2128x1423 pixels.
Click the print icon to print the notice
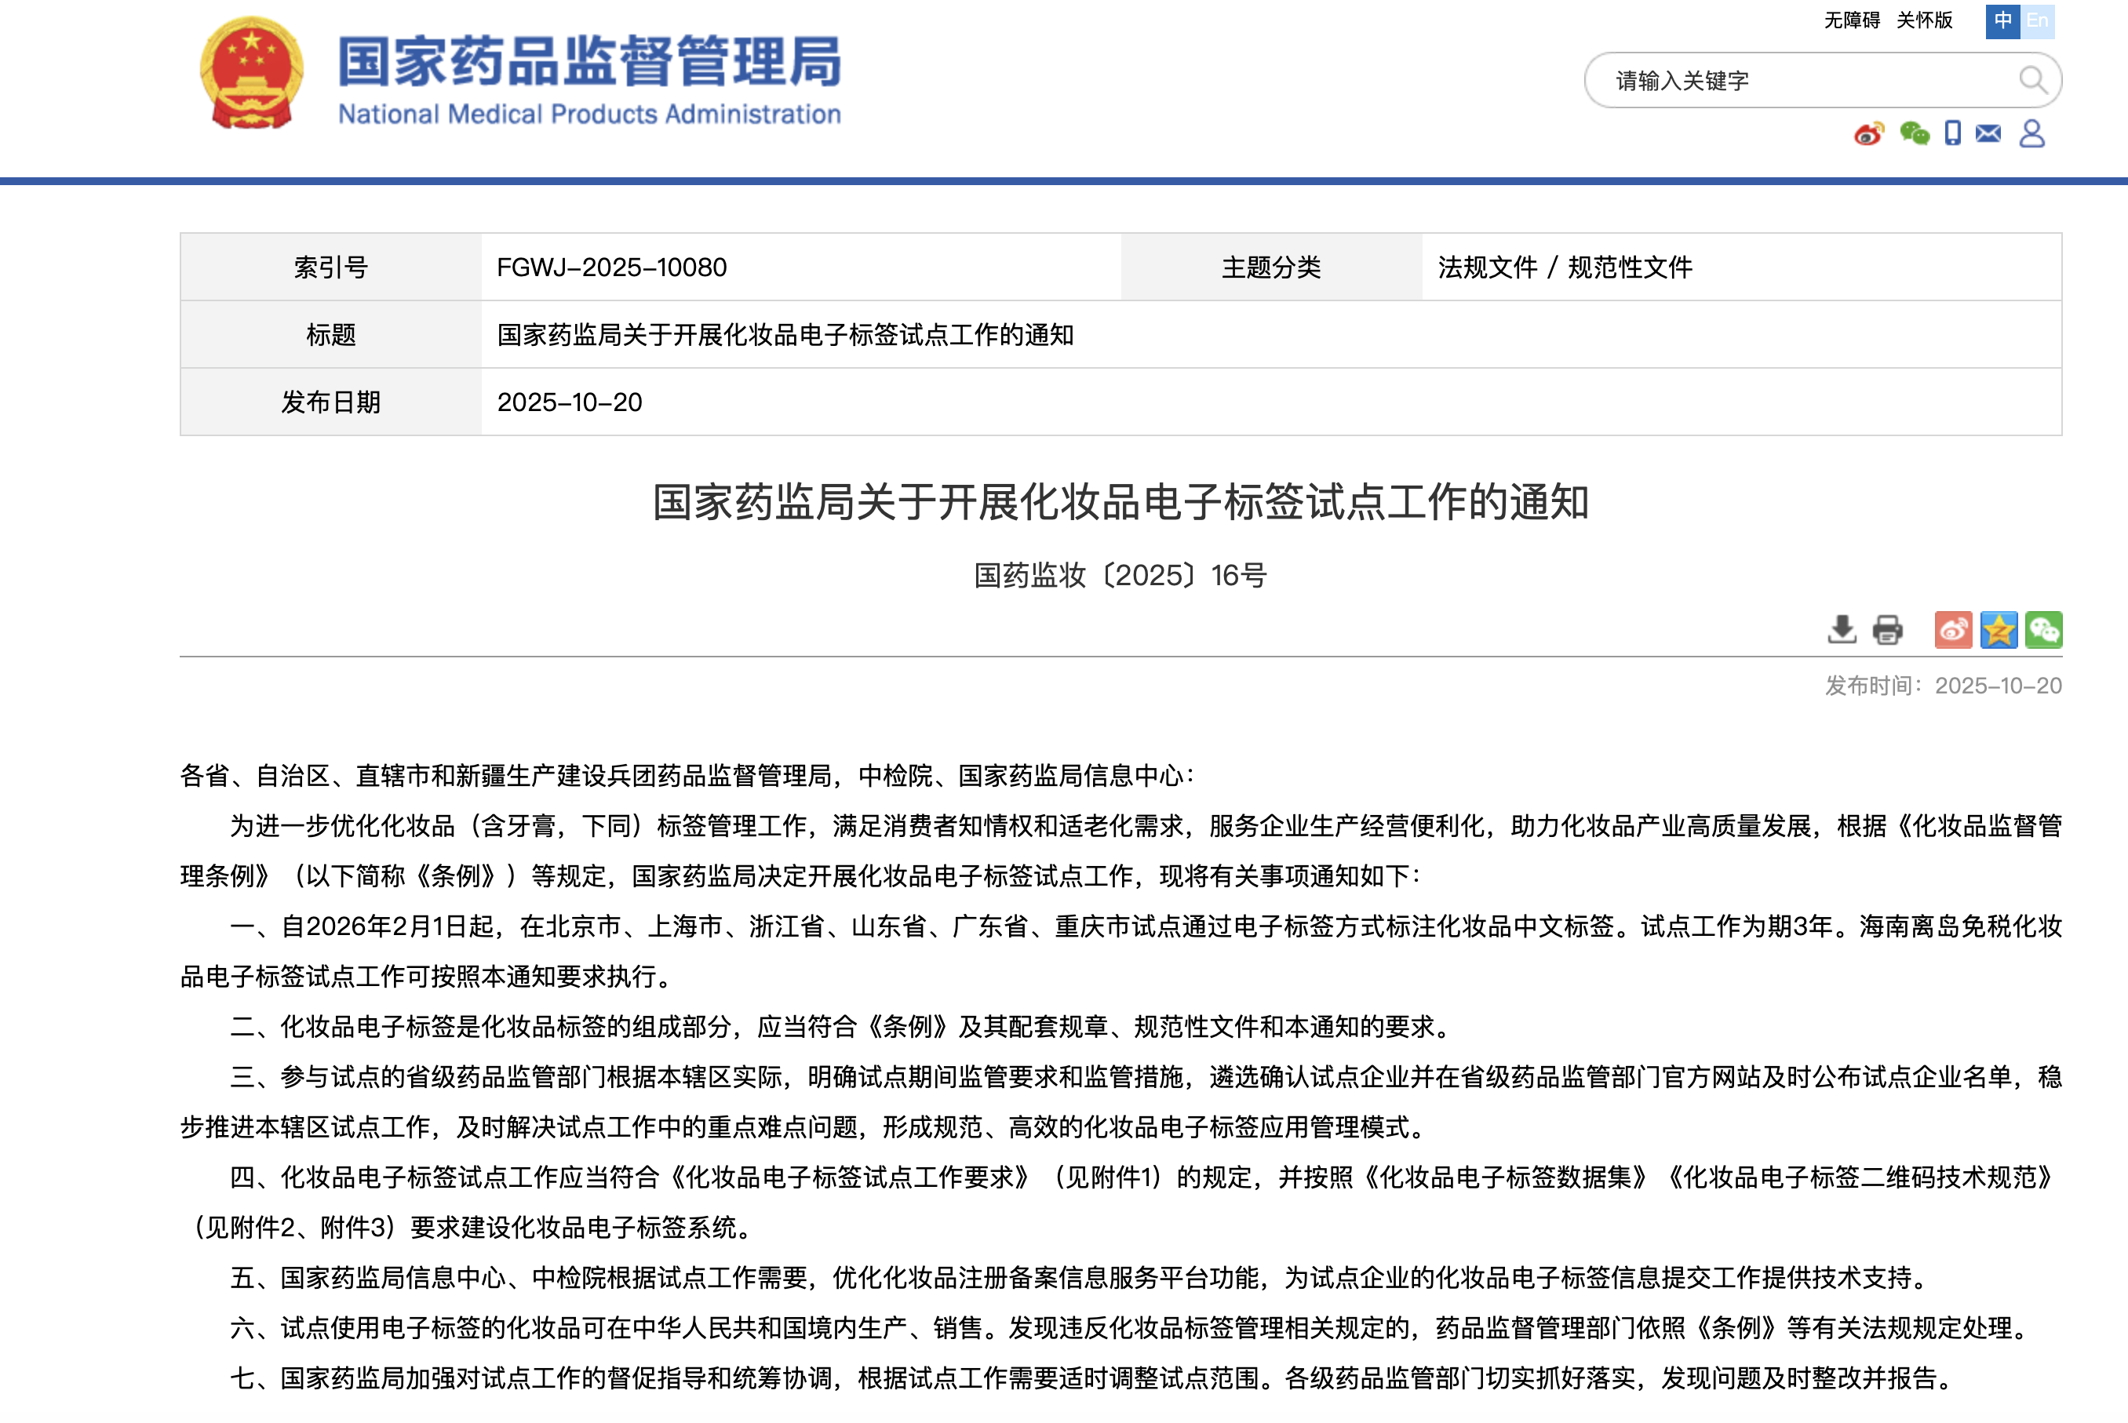(1886, 631)
